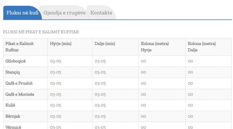Select the Kolona (metra) Hyrje header
The height and width of the screenshot is (129, 233).
point(155,47)
